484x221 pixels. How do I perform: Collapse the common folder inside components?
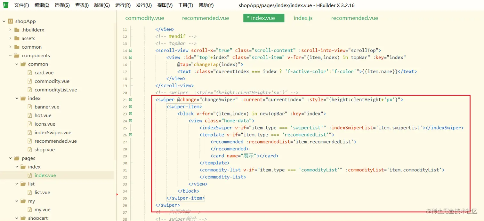(17, 64)
